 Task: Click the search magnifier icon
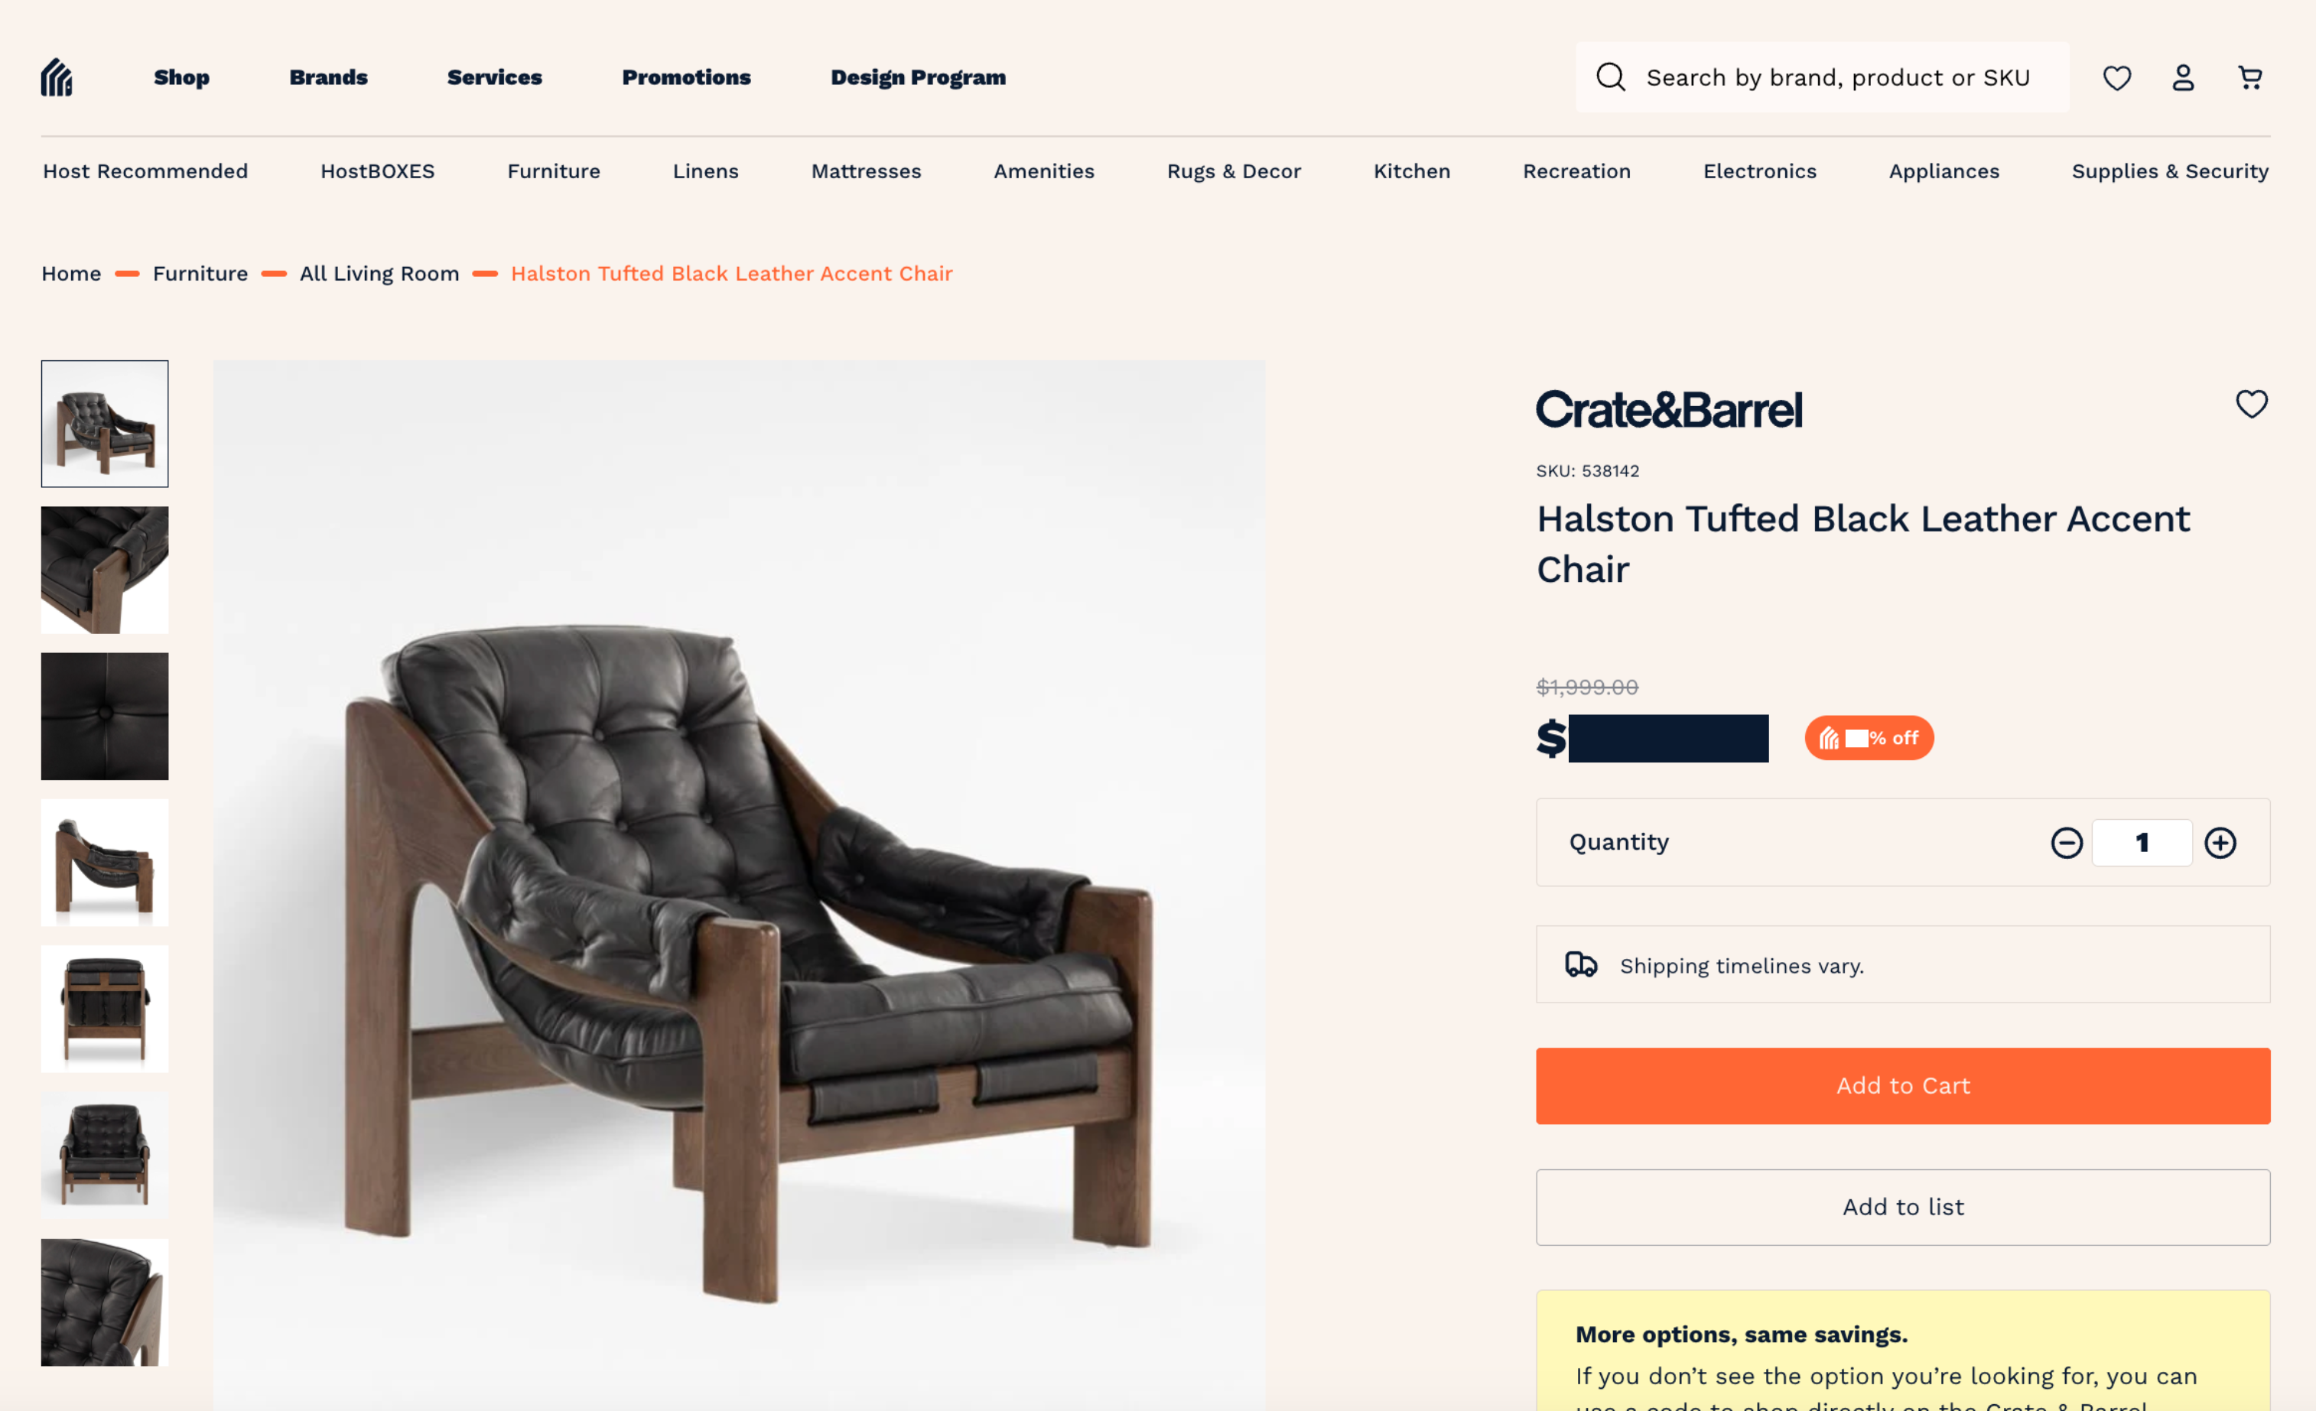[1610, 77]
